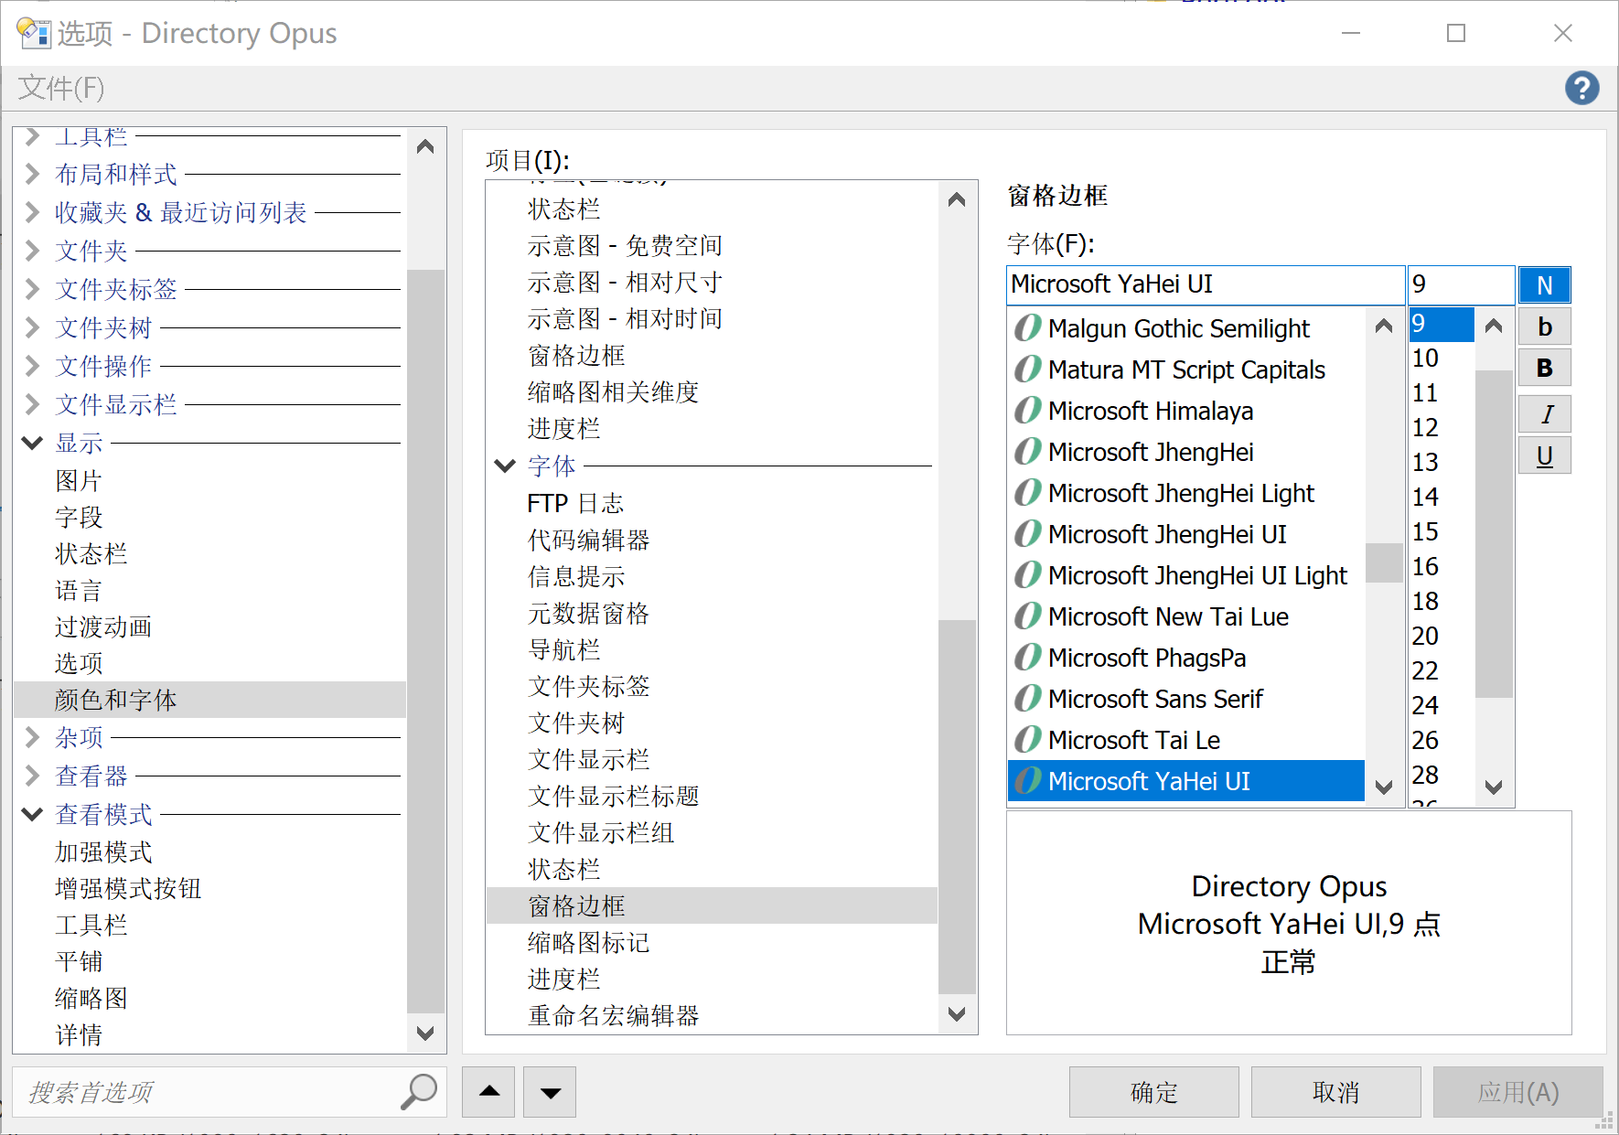Toggle the underline U style
This screenshot has height=1135, width=1619.
1545,455
